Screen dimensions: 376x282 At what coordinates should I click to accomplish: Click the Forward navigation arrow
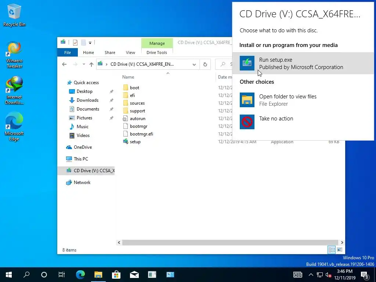point(75,64)
